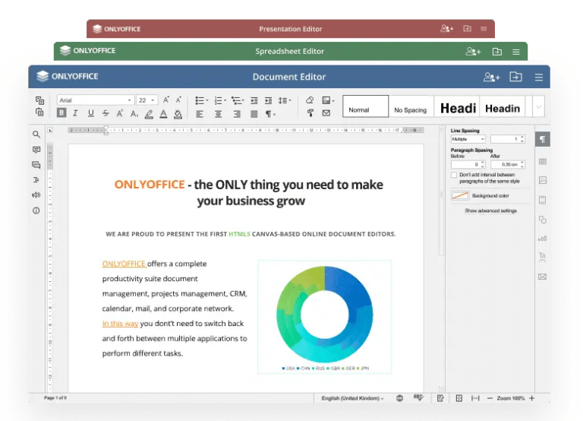Click the mail merge envelope icon in right sidebar
This screenshot has height=421, width=583.
coord(542,277)
